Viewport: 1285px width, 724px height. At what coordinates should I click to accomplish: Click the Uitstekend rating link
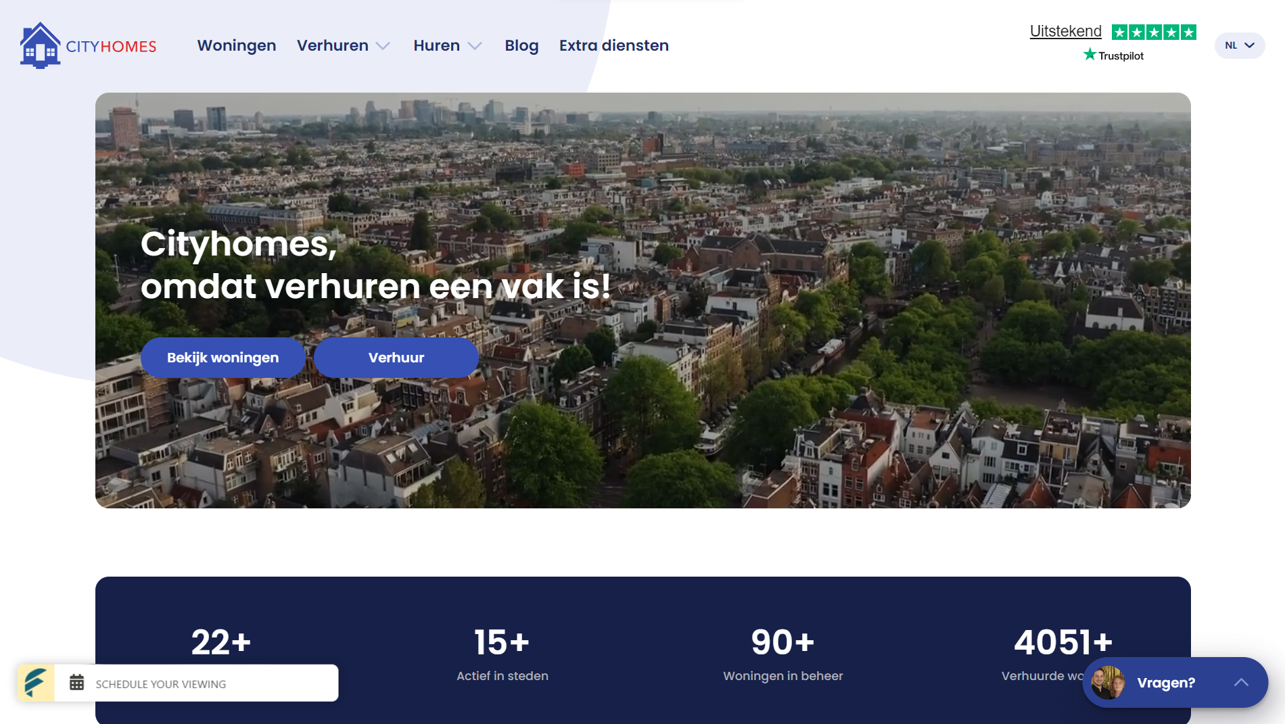(x=1065, y=31)
